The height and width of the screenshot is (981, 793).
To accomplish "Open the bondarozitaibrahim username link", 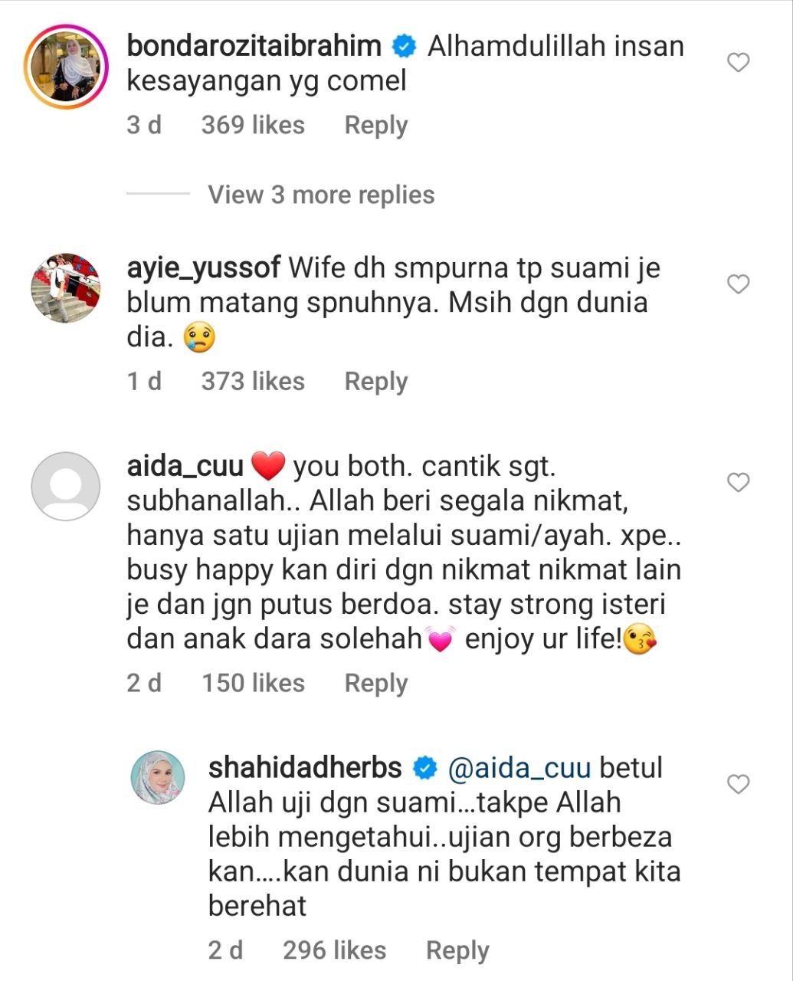I will 254,46.
